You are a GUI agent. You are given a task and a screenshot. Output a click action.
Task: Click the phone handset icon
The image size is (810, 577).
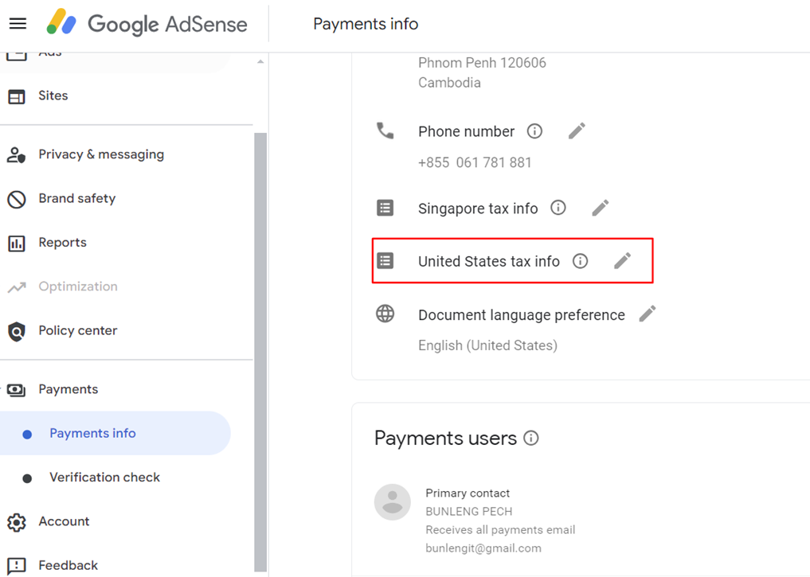(385, 131)
